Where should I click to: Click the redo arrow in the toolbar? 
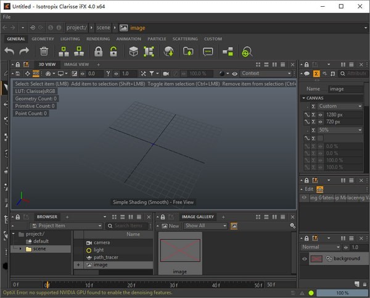tap(25, 52)
